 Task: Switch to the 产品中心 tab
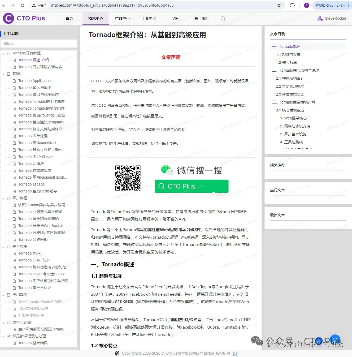click(x=122, y=18)
